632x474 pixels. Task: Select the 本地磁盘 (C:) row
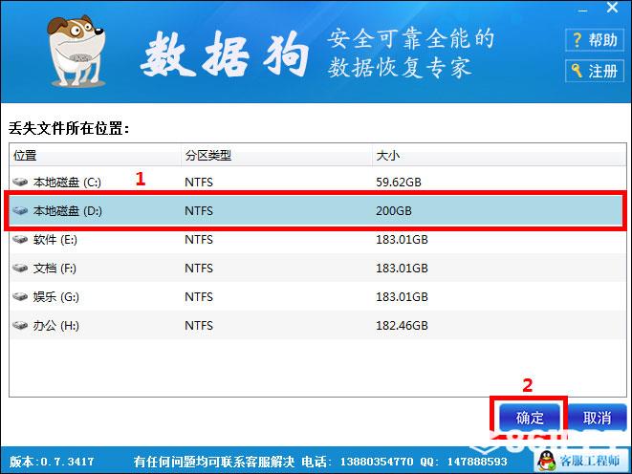point(317,182)
